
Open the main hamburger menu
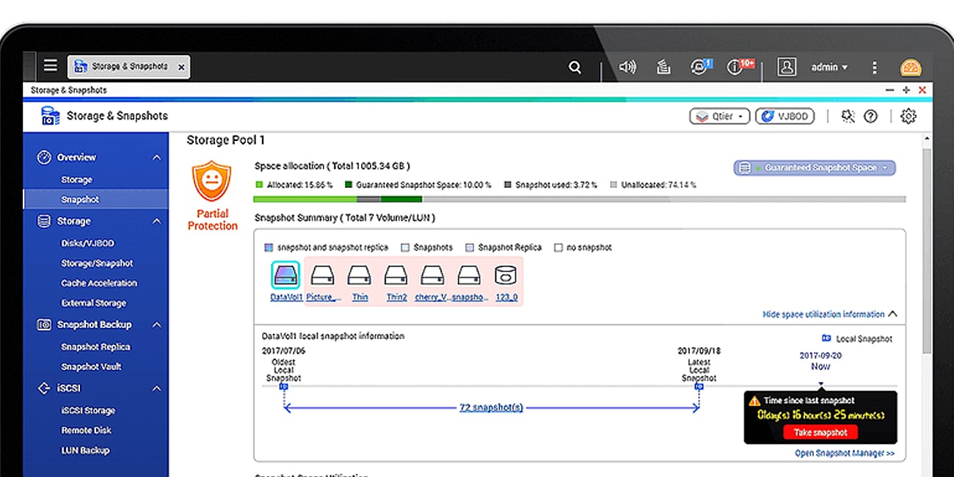coord(50,66)
